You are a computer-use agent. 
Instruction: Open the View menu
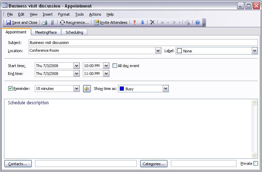33,14
